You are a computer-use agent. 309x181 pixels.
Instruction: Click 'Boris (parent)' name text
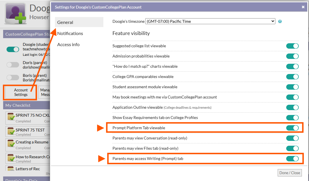35,75
